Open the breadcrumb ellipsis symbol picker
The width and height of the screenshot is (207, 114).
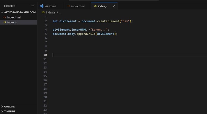pyautogui.click(x=60, y=12)
